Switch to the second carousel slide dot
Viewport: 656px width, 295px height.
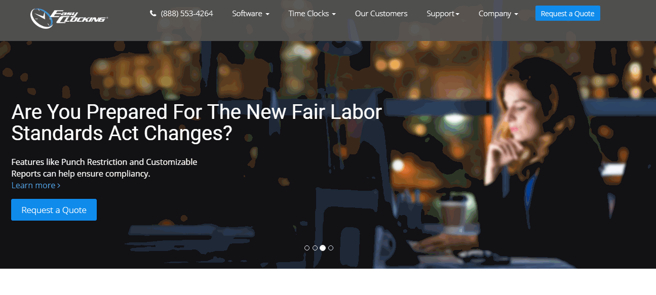point(315,248)
